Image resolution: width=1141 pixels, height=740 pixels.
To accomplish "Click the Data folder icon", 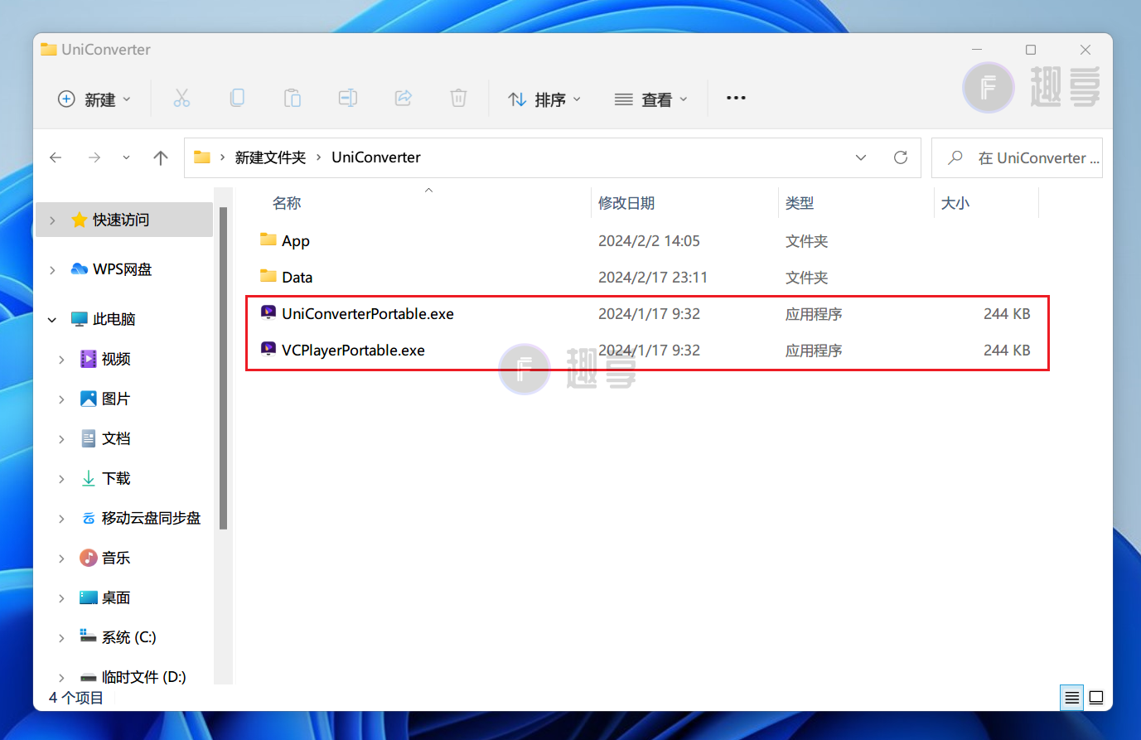I will point(268,276).
